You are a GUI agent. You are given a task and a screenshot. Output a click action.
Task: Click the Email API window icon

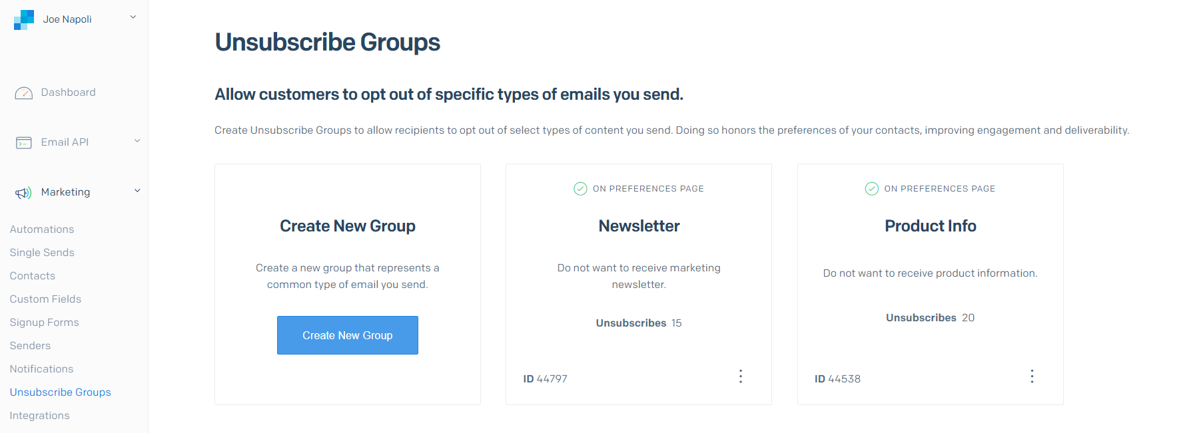coord(24,143)
